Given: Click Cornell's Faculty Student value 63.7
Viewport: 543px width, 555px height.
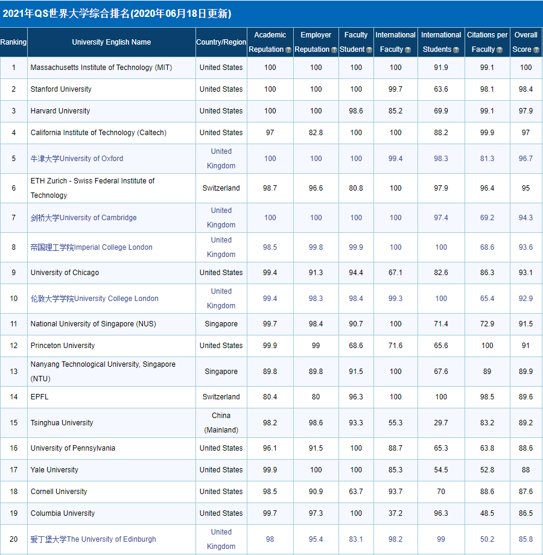Looking at the screenshot, I should click(x=356, y=492).
